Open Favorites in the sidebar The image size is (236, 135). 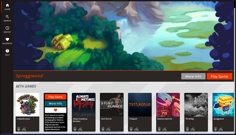click(x=7, y=41)
